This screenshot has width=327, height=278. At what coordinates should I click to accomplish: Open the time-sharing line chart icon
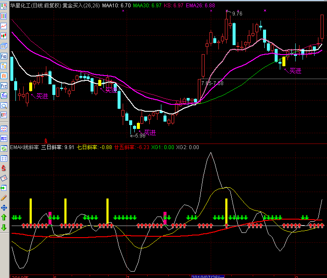point(4,26)
